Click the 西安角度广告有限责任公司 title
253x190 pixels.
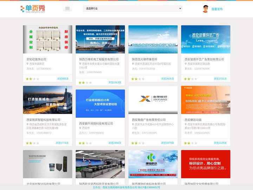[x=149, y=120]
